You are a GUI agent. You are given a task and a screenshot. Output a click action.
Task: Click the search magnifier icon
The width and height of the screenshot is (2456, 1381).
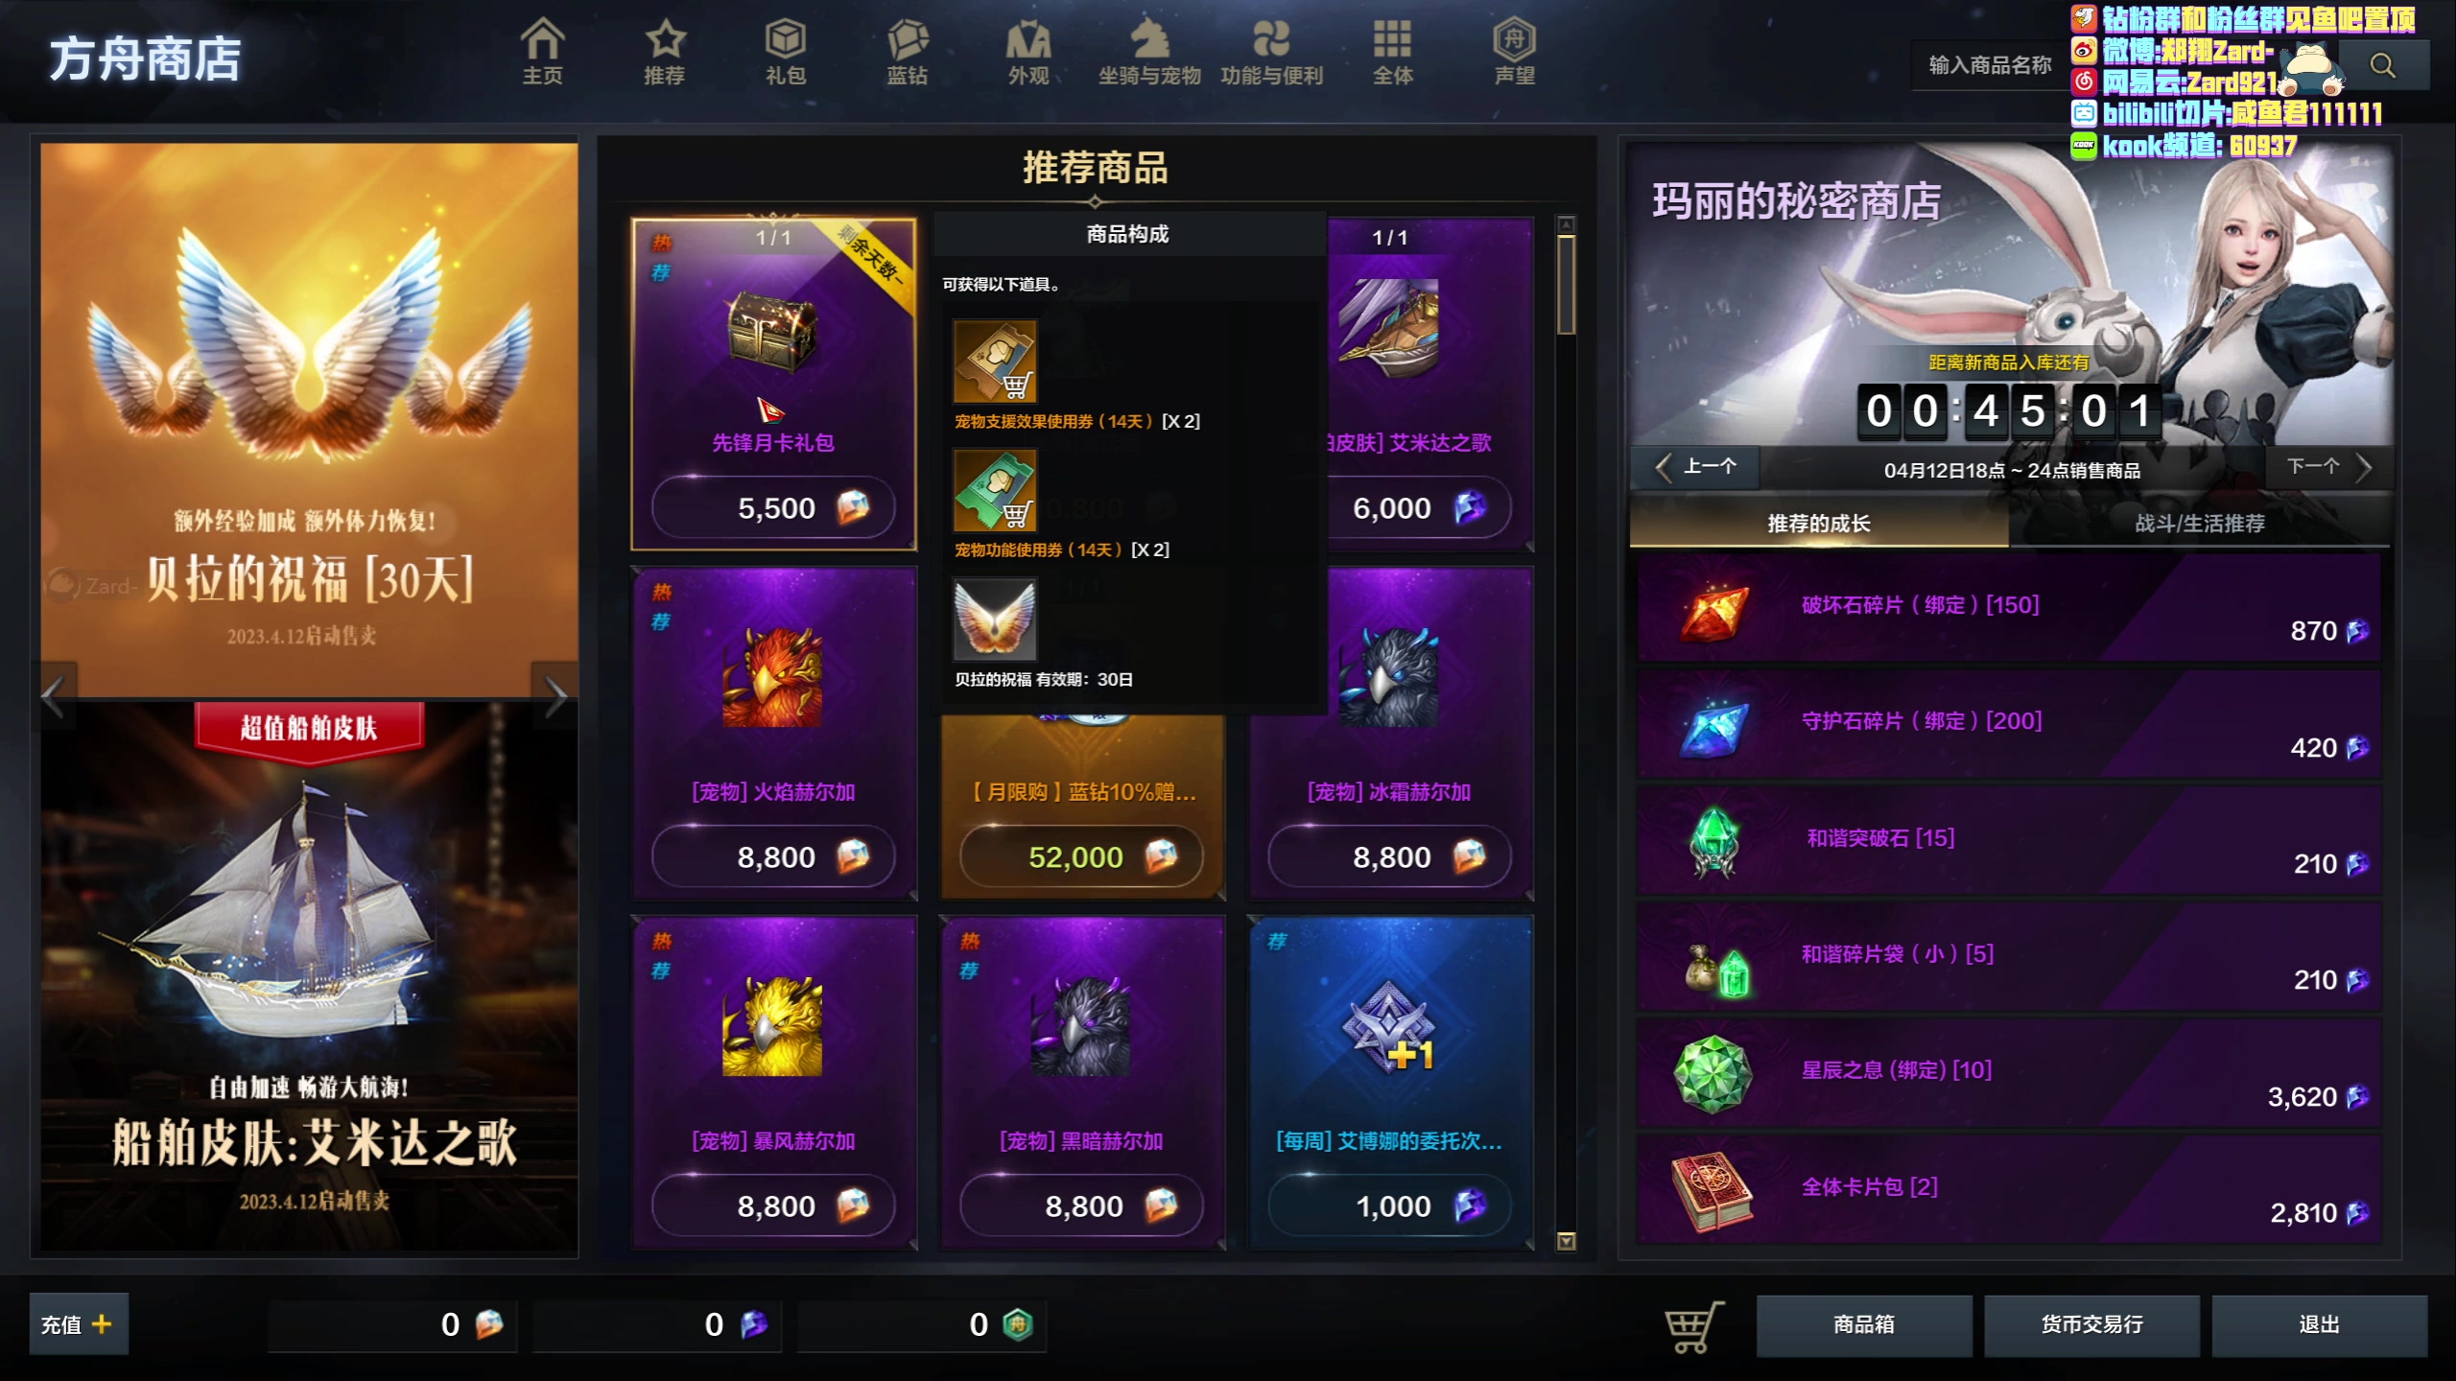(x=2383, y=65)
